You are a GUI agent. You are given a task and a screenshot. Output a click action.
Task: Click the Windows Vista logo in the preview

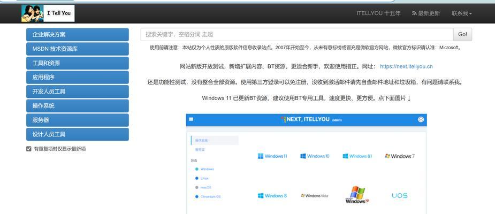pyautogui.click(x=315, y=196)
